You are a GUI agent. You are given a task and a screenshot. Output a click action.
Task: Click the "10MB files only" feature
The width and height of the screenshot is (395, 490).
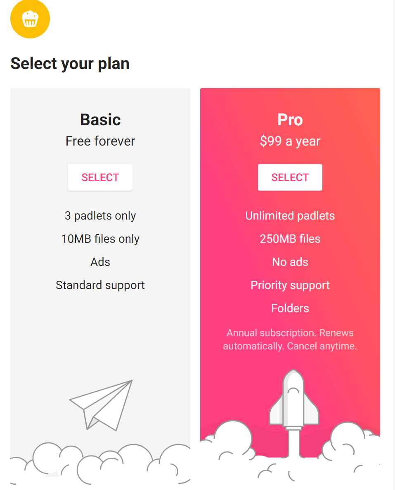coord(100,239)
